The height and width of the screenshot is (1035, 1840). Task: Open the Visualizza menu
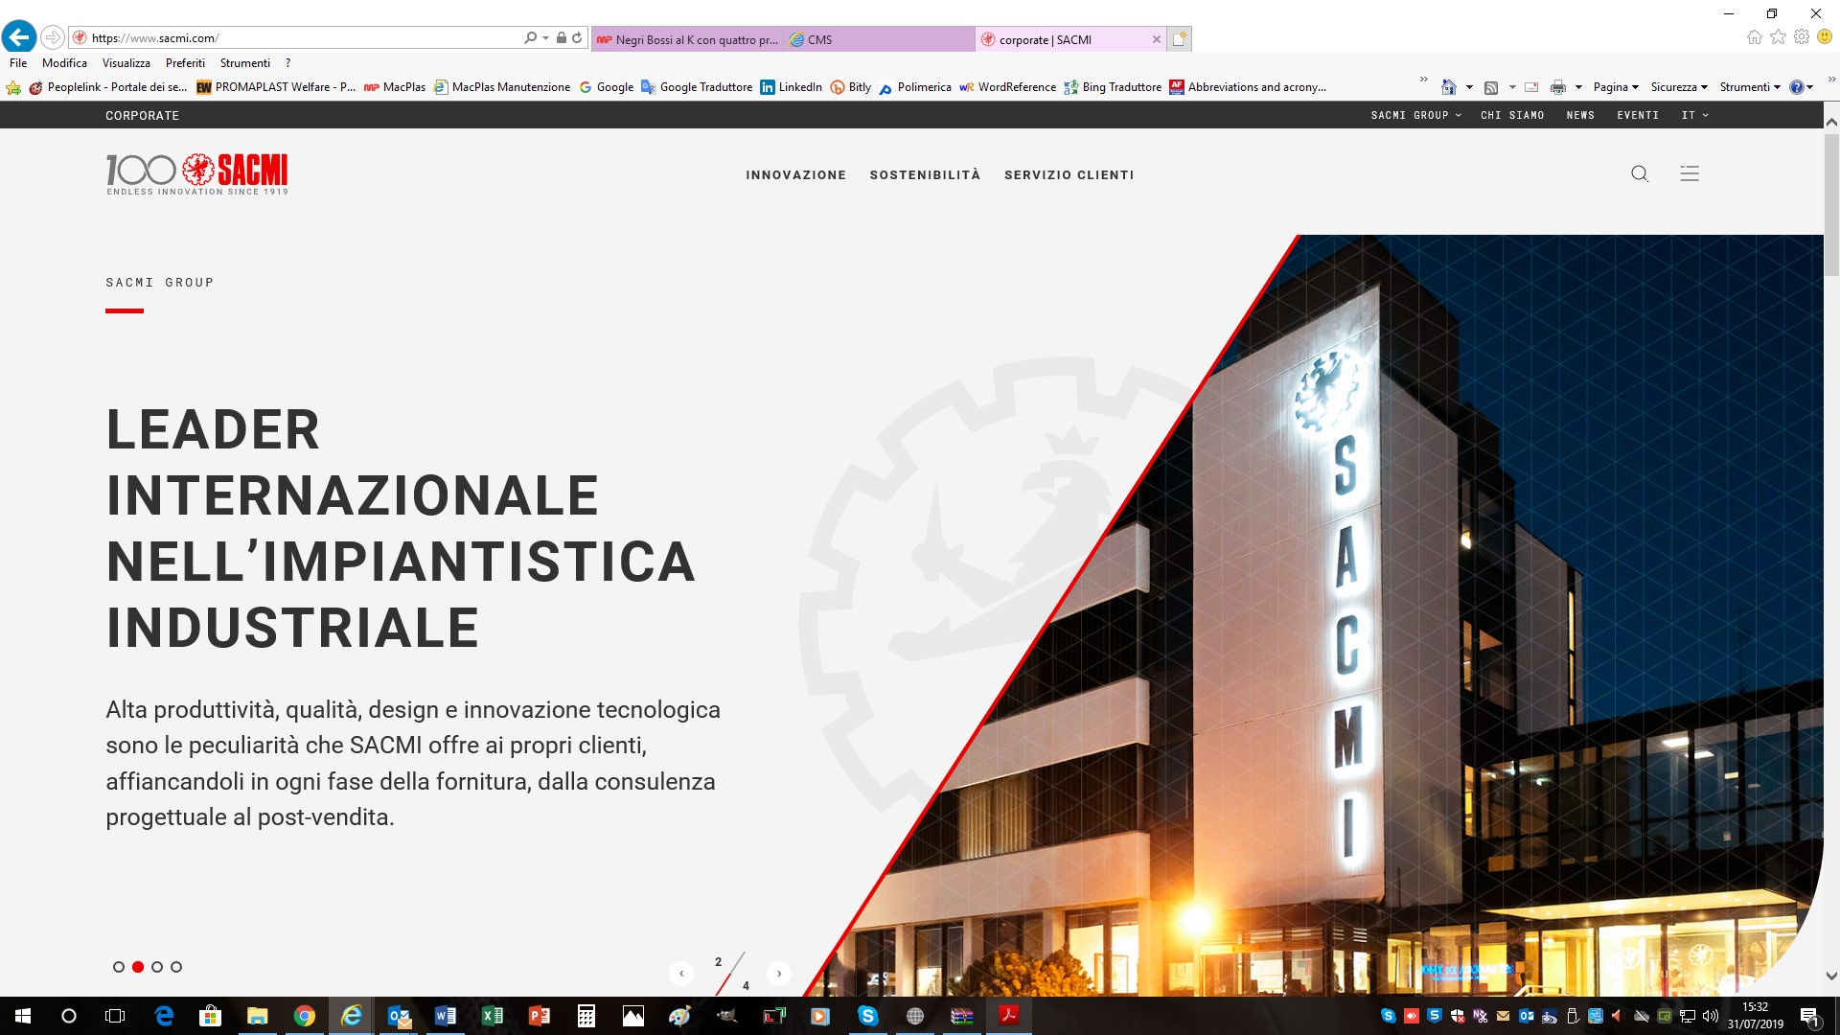(x=126, y=63)
